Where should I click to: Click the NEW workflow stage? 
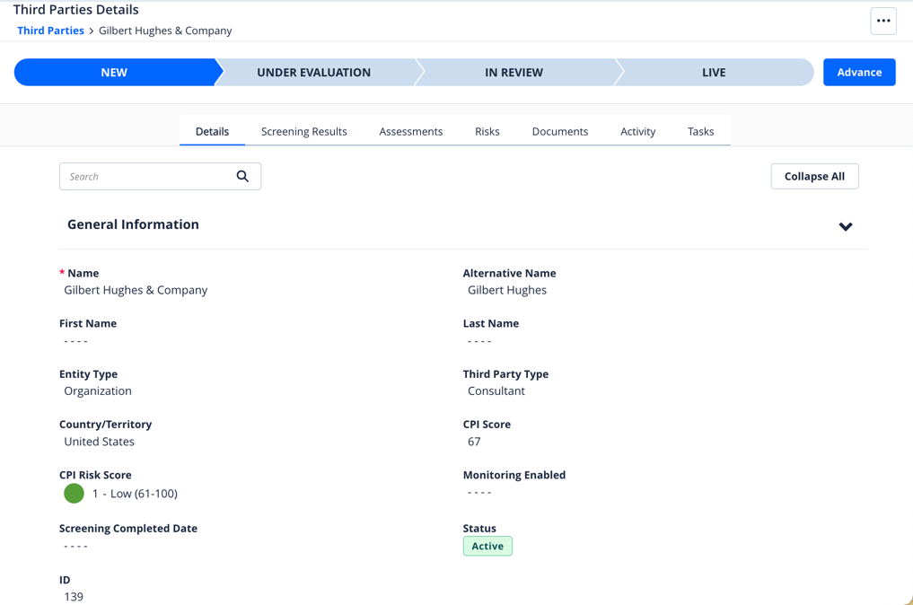coord(114,73)
